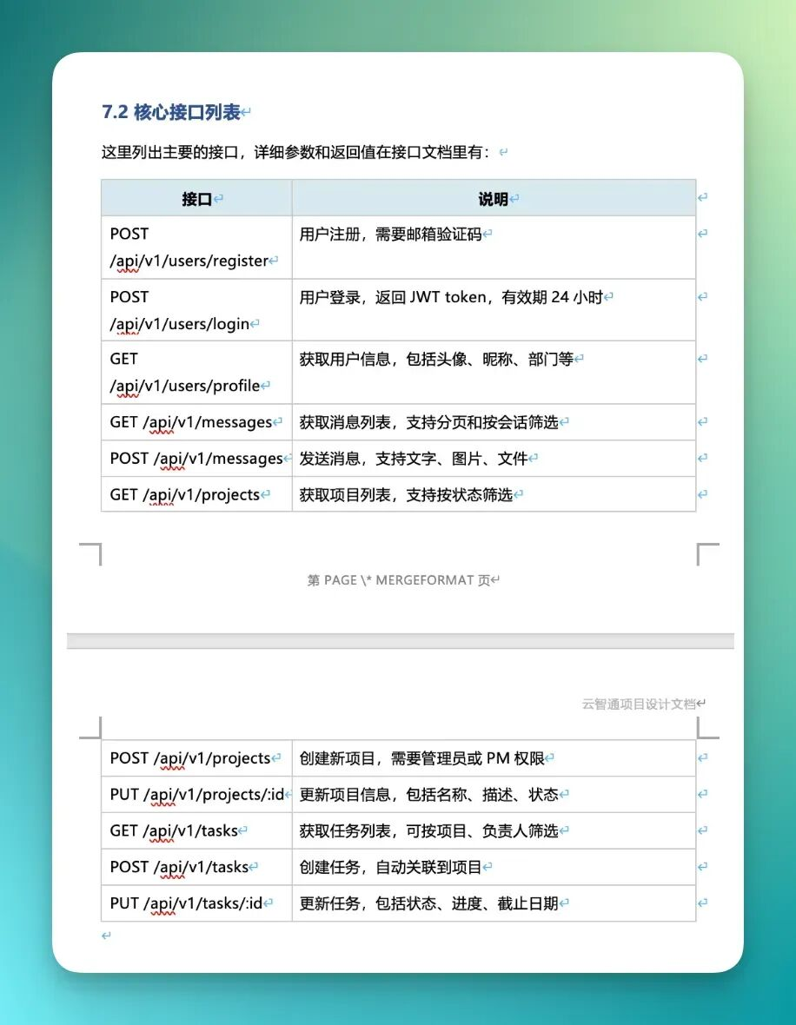Click the POST /api/v1/users/login cell
The image size is (796, 1025).
[180, 310]
